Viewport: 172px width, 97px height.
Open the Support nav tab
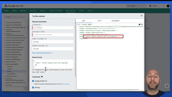(90, 11)
